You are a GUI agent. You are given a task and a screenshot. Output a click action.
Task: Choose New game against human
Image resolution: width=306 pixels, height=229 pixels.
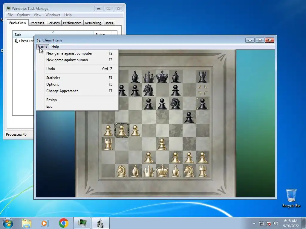coord(77,60)
